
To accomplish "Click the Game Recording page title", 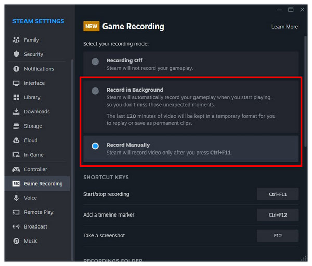I will (x=133, y=27).
